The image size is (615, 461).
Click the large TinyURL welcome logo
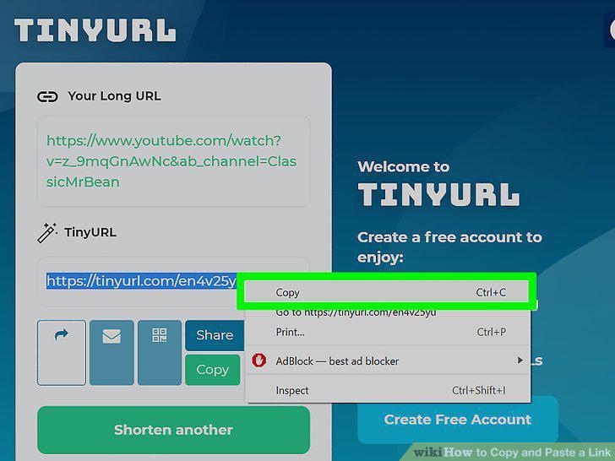pos(438,194)
